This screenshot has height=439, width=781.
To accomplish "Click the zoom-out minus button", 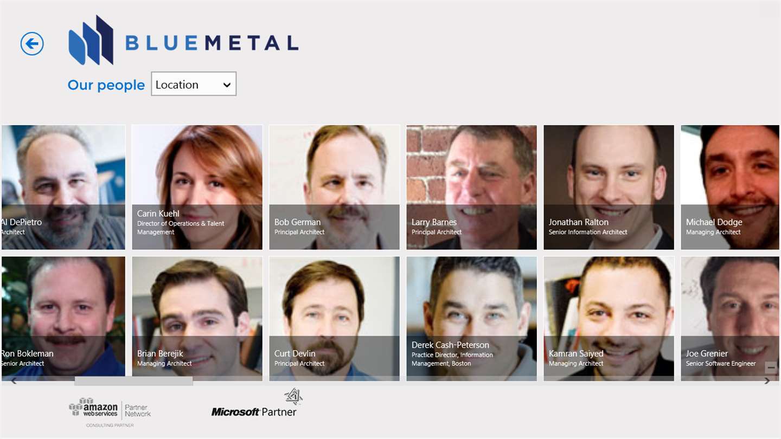I will pos(771,367).
